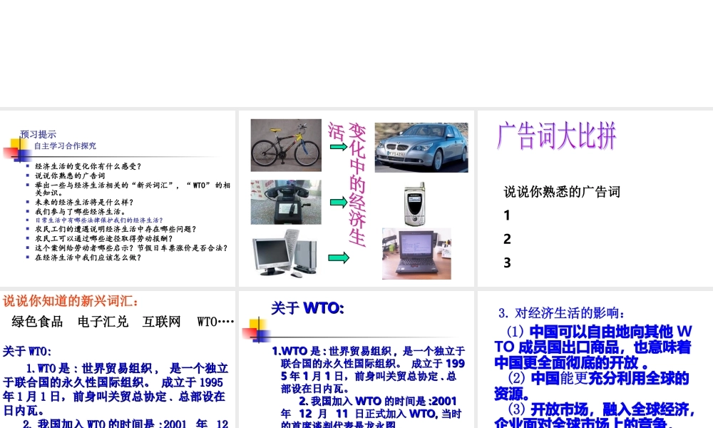
Task: Select bullet 未来的经济生活将是什么样?
Action: [84, 203]
